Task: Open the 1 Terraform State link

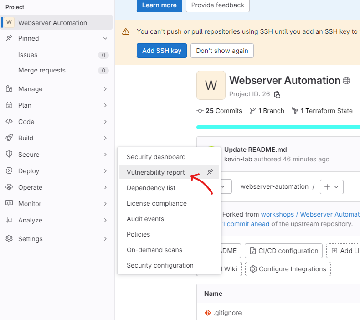Action: [322, 111]
